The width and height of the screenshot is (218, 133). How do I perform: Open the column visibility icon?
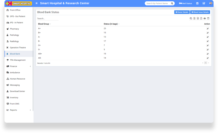point(208,18)
